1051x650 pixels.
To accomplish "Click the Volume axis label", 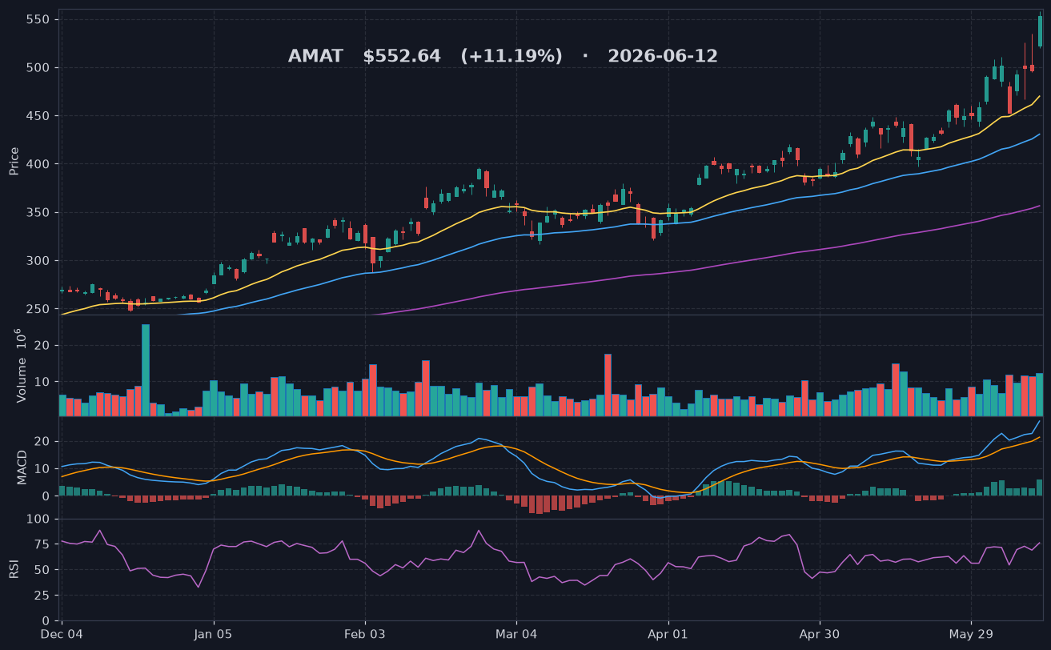I will [x=21, y=366].
